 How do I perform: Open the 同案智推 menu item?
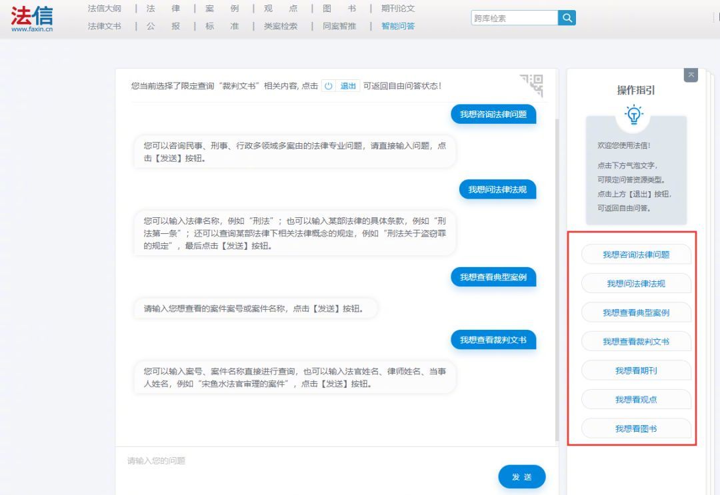pos(340,26)
